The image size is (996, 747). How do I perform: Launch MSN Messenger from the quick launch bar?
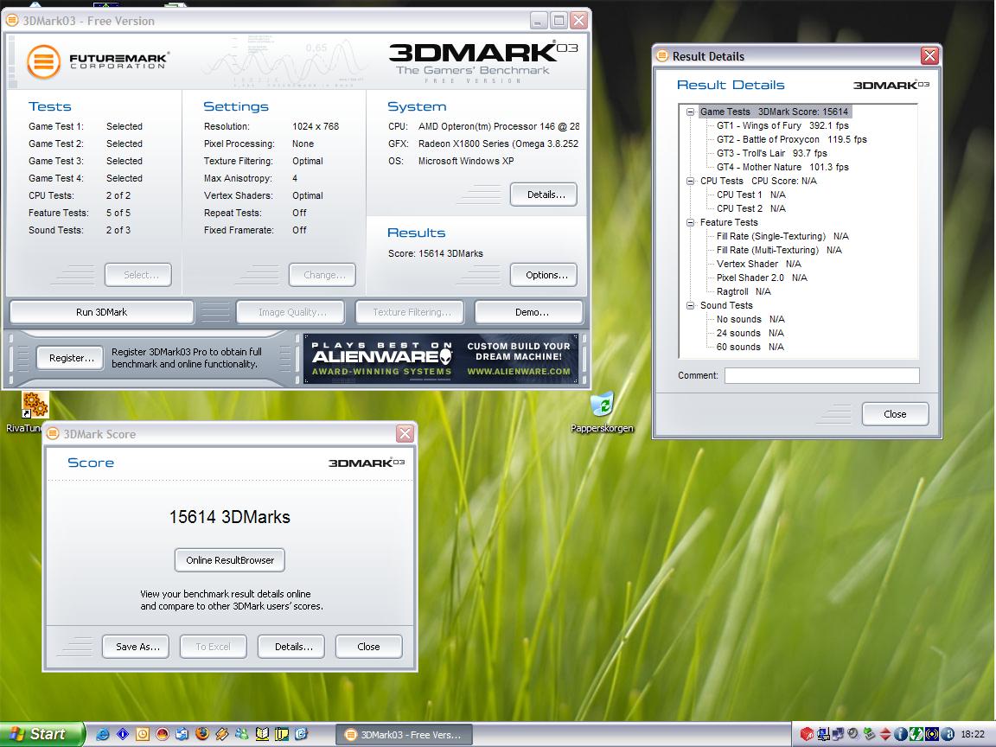242,734
